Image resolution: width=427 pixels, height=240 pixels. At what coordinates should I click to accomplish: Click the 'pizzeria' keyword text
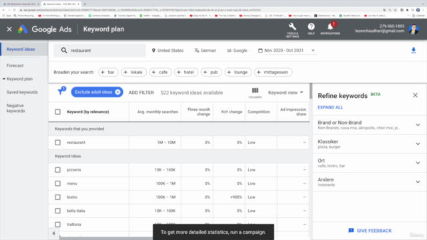(x=74, y=170)
